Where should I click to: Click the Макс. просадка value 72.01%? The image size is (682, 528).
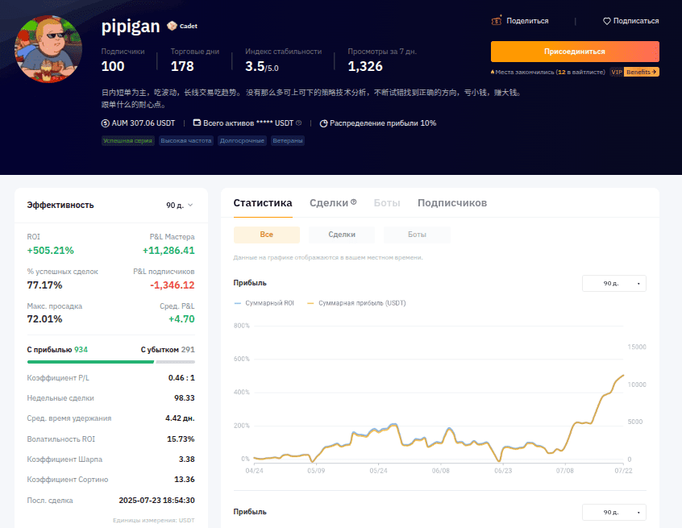(45, 319)
